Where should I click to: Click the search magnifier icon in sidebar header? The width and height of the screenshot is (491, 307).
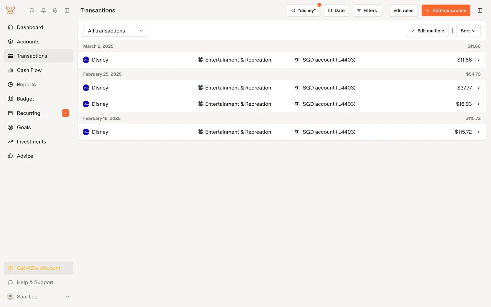click(32, 10)
